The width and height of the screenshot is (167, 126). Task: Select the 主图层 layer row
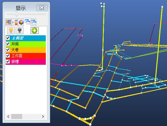[26, 38]
